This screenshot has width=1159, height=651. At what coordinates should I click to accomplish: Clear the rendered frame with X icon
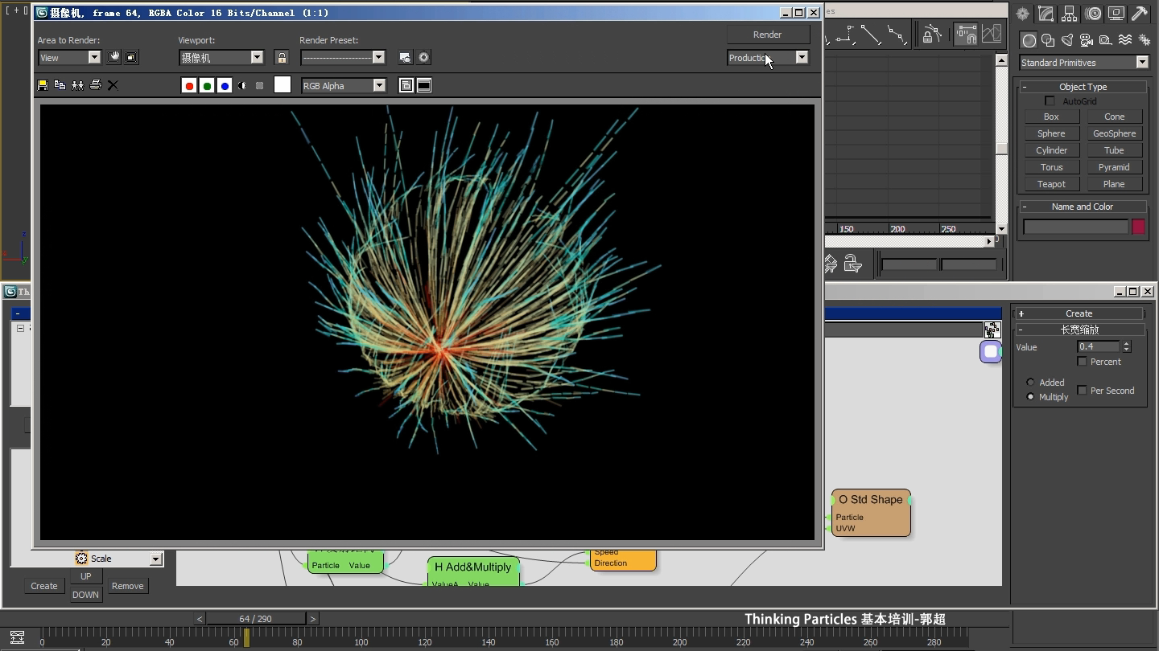click(113, 85)
